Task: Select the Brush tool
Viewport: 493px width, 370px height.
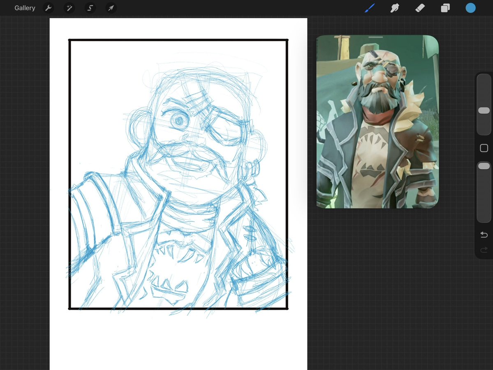Action: click(x=370, y=8)
